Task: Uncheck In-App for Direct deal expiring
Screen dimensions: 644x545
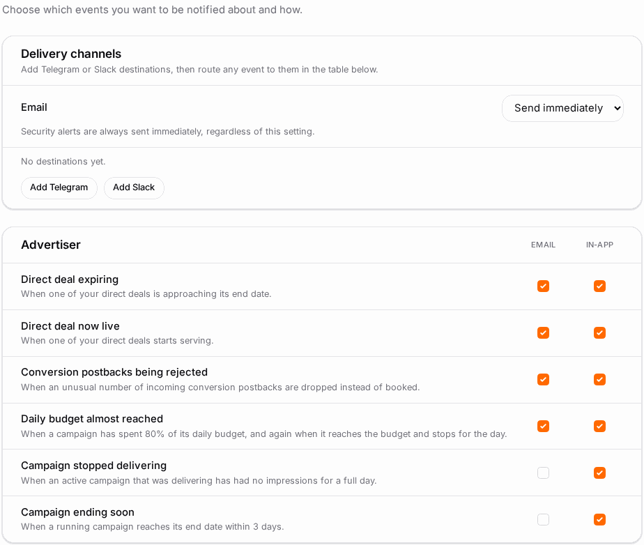Action: pyautogui.click(x=599, y=286)
